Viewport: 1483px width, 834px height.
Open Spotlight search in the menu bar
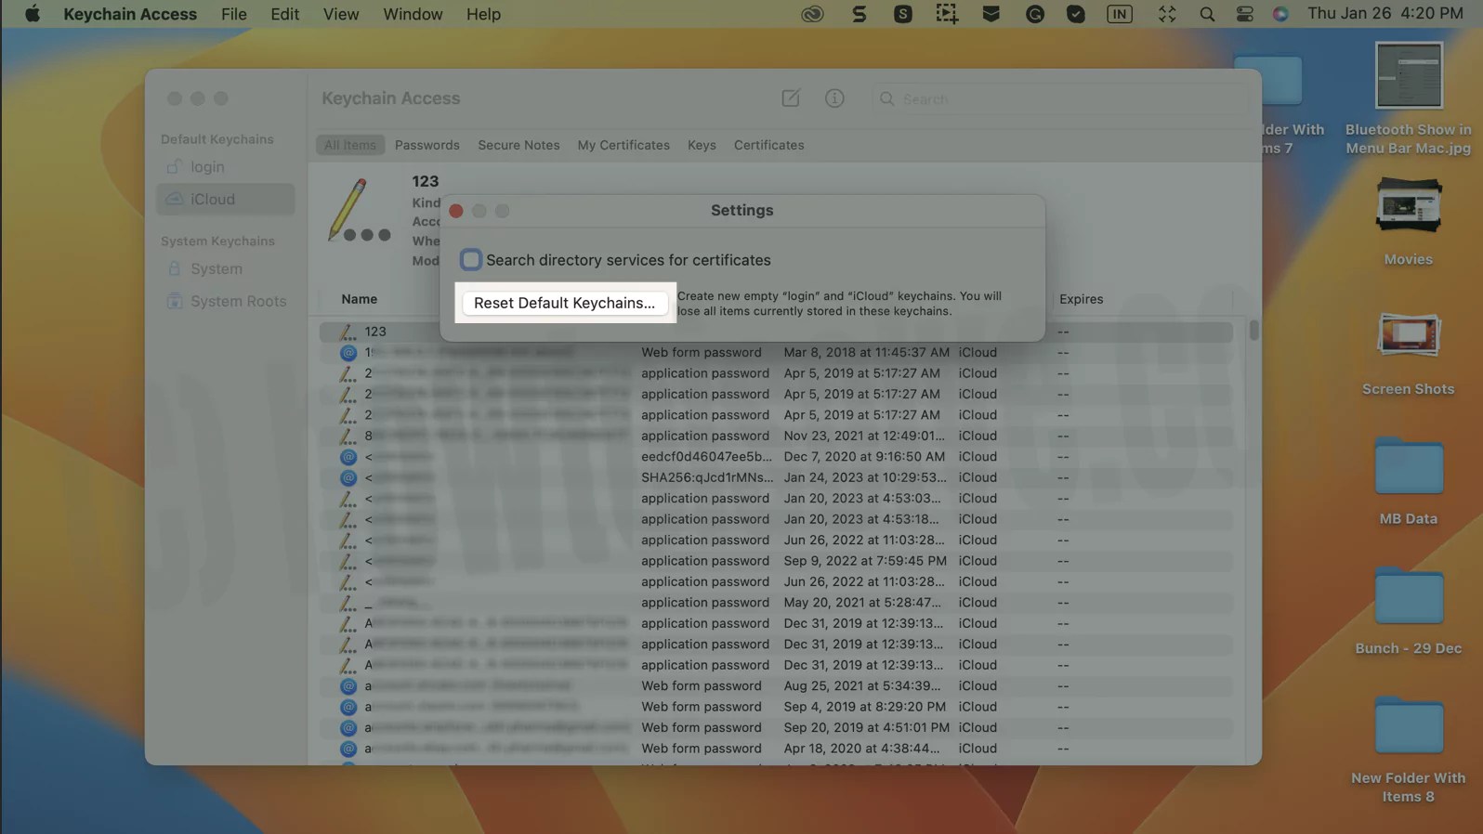[1207, 14]
